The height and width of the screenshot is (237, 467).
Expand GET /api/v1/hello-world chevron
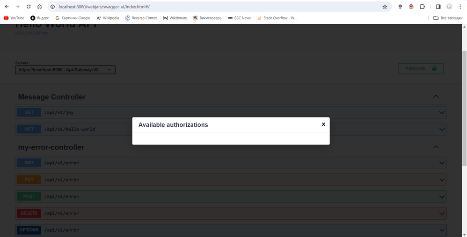click(442, 129)
